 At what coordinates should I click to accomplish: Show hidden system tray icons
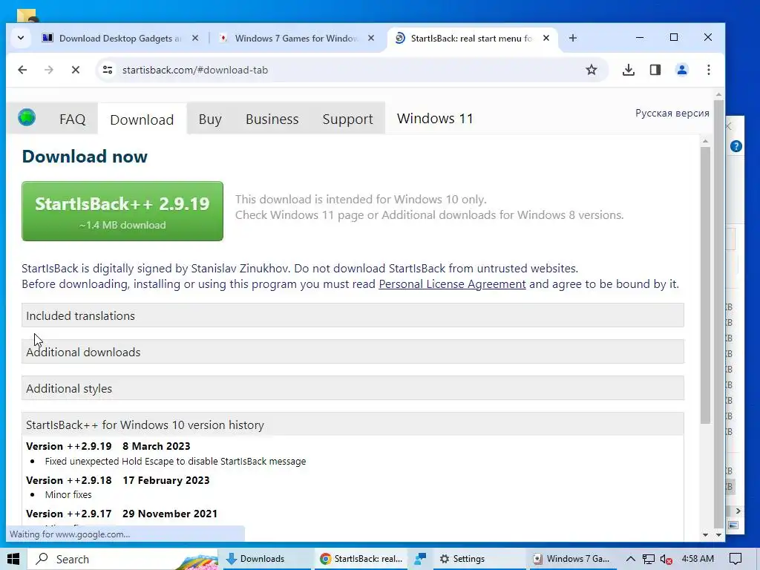pyautogui.click(x=630, y=559)
